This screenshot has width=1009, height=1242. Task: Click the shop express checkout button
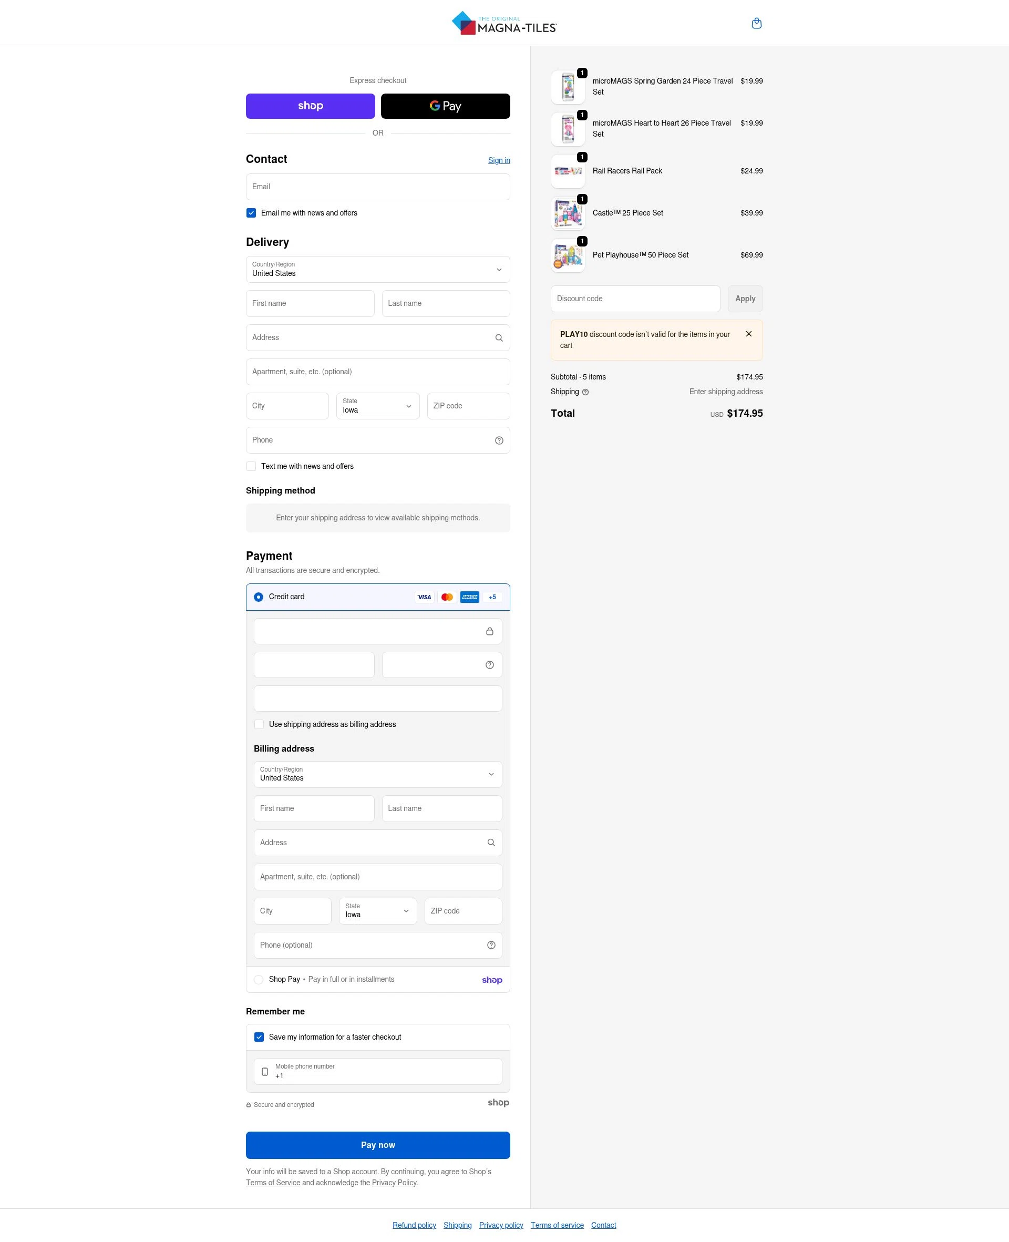[311, 106]
